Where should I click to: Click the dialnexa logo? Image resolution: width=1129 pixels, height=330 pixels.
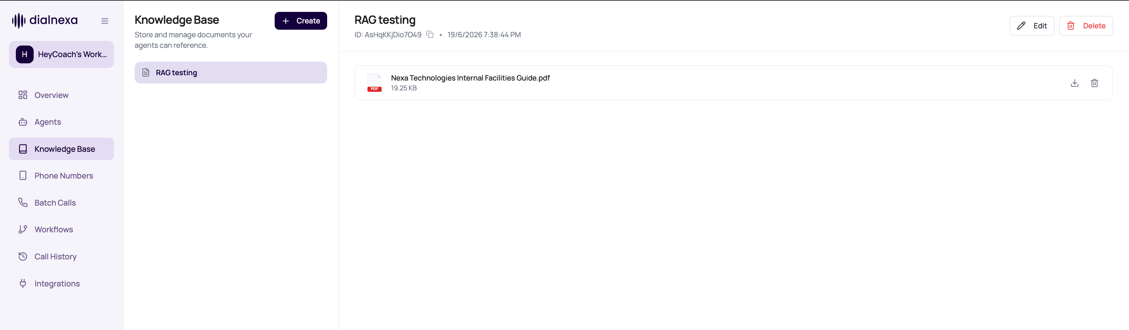pyautogui.click(x=45, y=20)
